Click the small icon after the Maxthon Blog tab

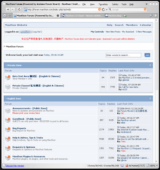(x=125, y=16)
